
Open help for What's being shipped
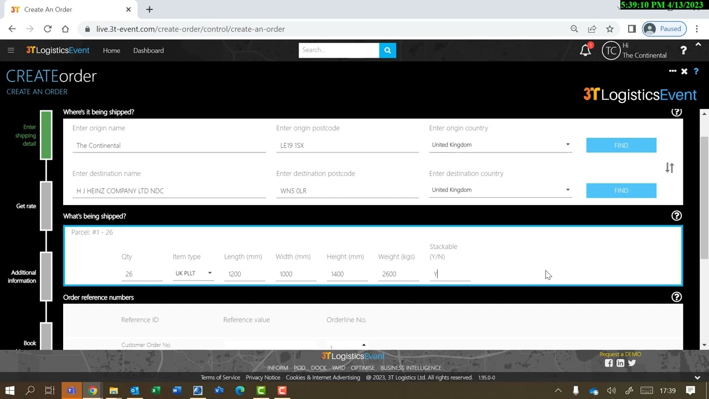click(x=676, y=216)
